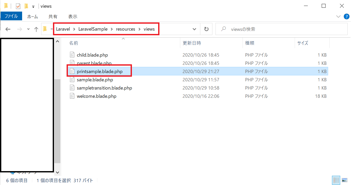351x185 pixels.
Task: Click the date 2020/10/16 22:06 of welcome.blade.php
Action: pos(201,96)
